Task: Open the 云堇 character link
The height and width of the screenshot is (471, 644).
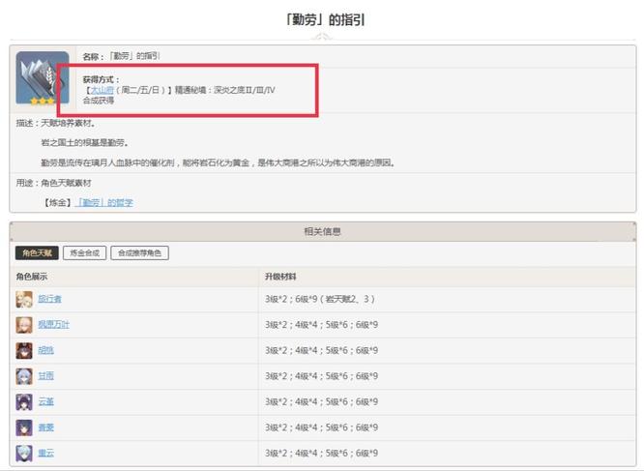Action: (46, 401)
